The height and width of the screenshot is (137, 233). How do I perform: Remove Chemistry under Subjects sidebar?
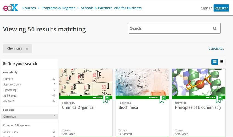(54, 115)
